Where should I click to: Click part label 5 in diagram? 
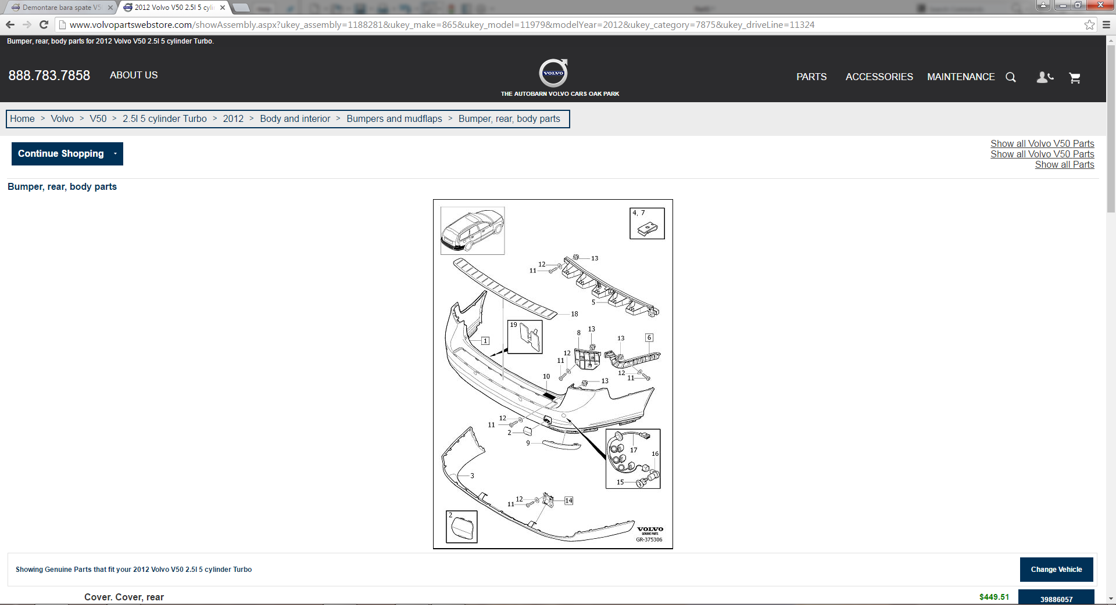tap(593, 302)
